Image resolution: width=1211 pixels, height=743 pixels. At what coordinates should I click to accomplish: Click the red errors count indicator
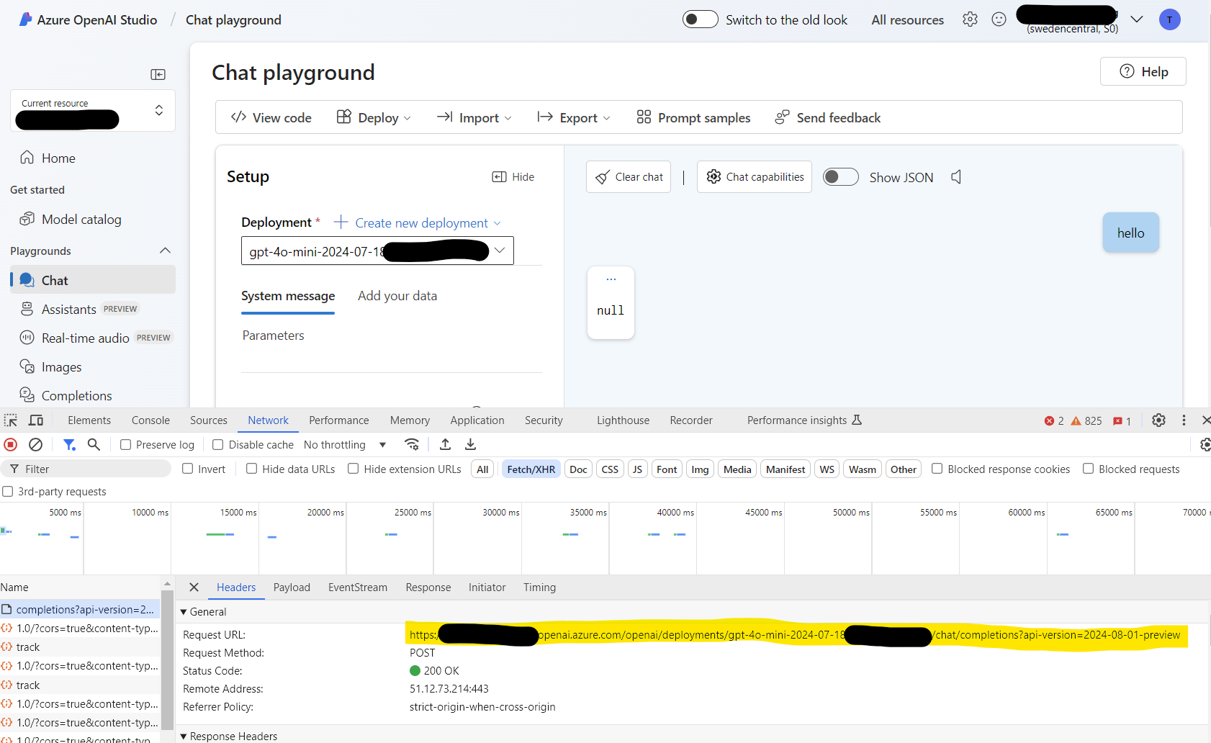tap(1054, 421)
